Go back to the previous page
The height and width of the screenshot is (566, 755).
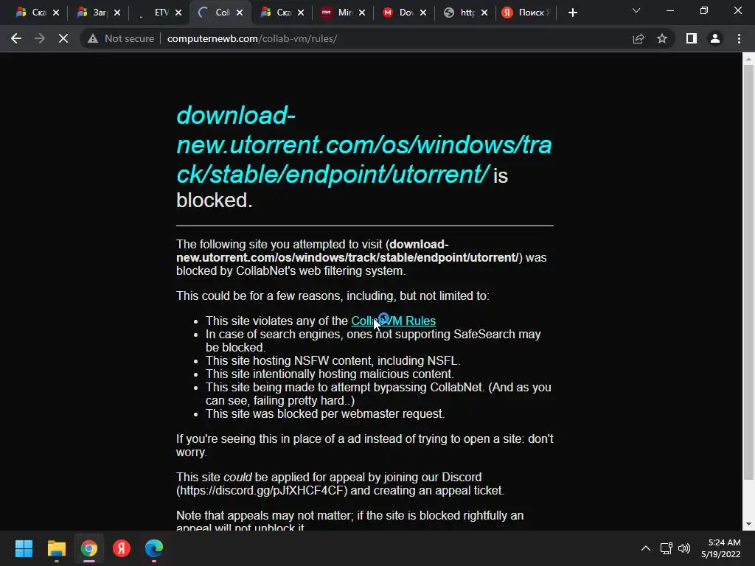pos(16,38)
